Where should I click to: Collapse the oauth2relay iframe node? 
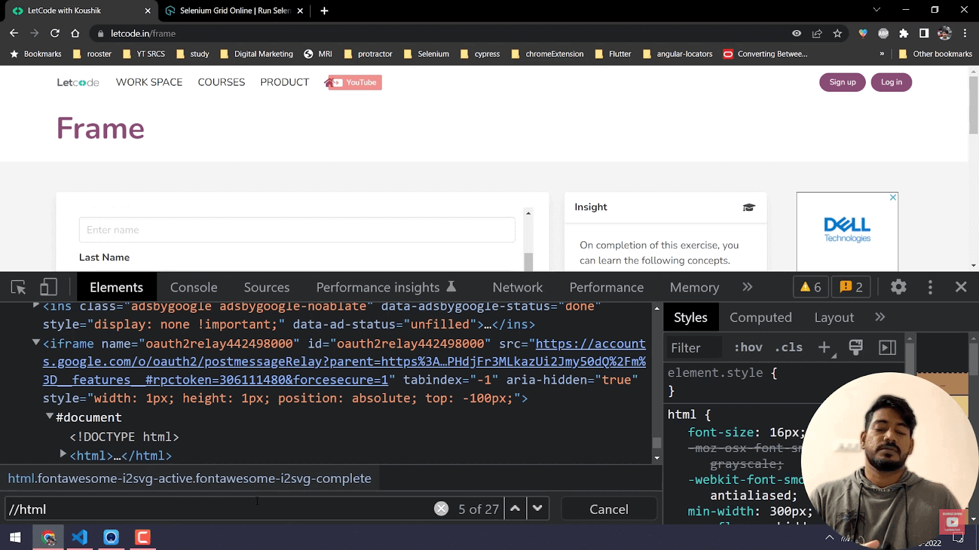coord(36,343)
